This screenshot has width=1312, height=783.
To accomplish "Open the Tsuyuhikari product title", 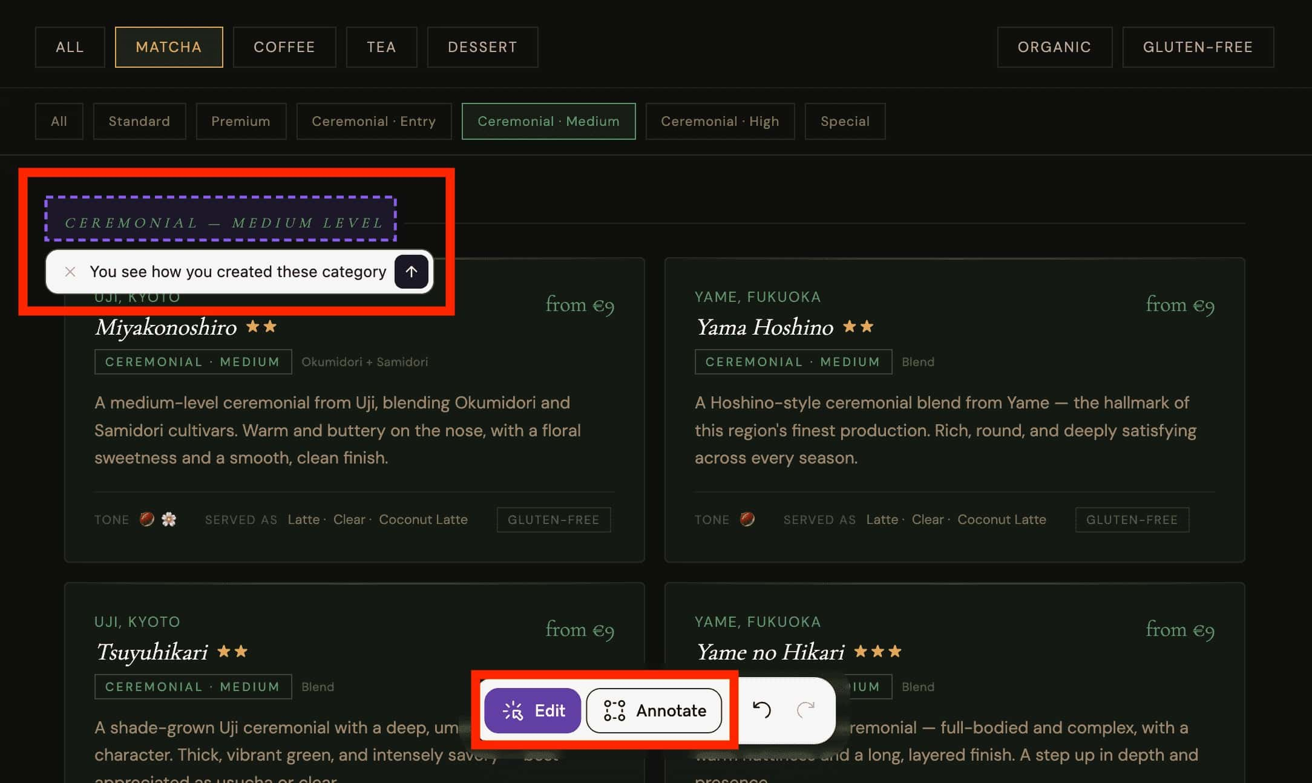I will pyautogui.click(x=151, y=652).
